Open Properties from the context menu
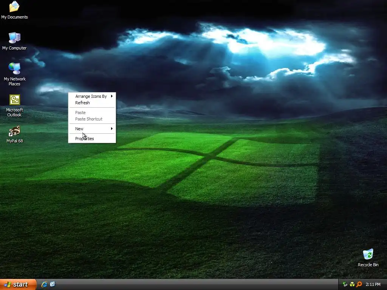This screenshot has height=290, width=387. pos(92,139)
